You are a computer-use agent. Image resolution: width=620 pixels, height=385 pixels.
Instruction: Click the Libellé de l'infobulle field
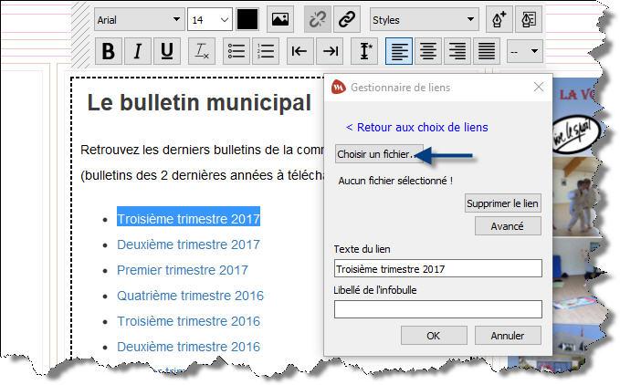click(437, 309)
